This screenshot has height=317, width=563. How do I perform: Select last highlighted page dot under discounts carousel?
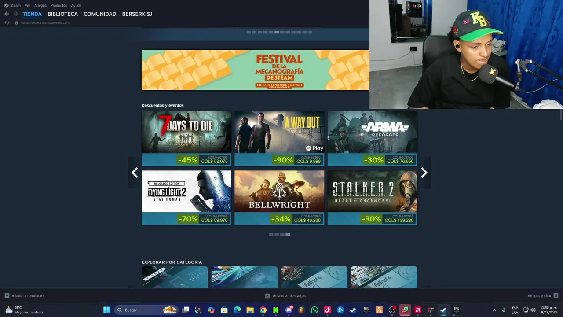288,234
